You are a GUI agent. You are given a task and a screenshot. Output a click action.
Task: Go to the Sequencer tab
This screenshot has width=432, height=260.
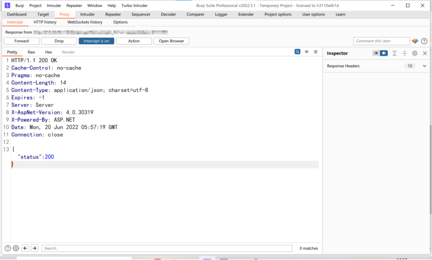(141, 15)
